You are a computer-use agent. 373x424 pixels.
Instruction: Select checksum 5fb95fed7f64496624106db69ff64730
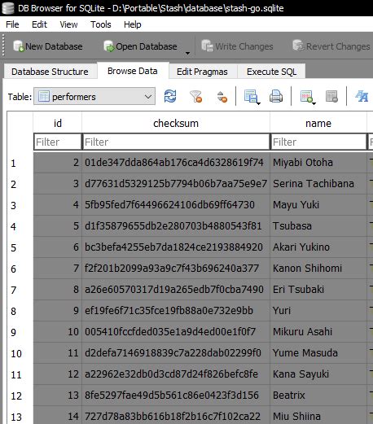(x=176, y=205)
